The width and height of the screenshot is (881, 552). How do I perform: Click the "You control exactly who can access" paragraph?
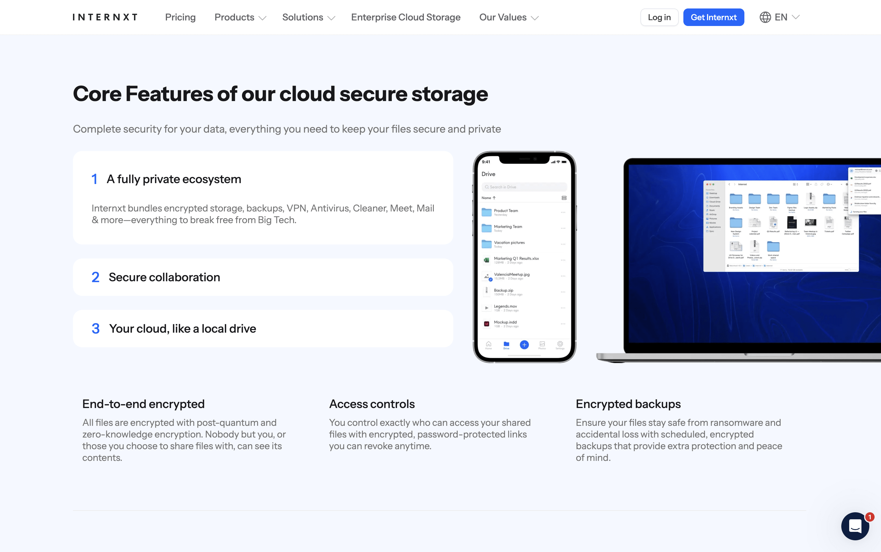click(430, 434)
